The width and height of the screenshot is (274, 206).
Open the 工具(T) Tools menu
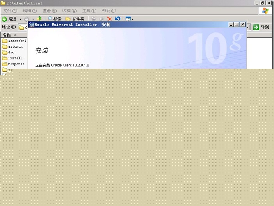click(89, 11)
